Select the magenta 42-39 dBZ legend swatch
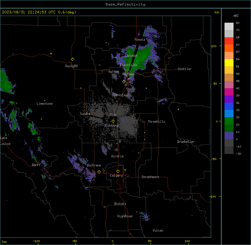This screenshot has height=245, width=251. click(x=229, y=92)
